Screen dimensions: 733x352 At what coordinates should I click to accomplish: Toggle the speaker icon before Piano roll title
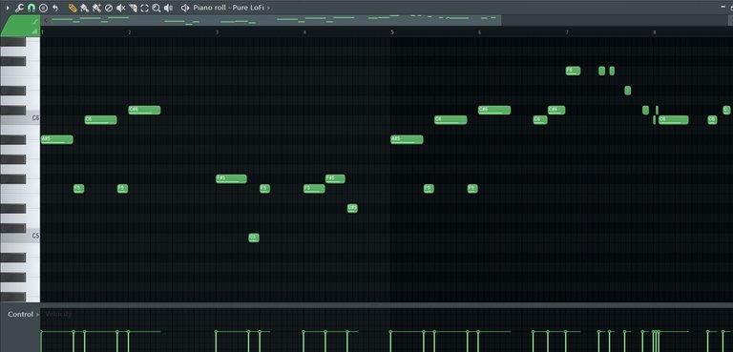pyautogui.click(x=185, y=8)
